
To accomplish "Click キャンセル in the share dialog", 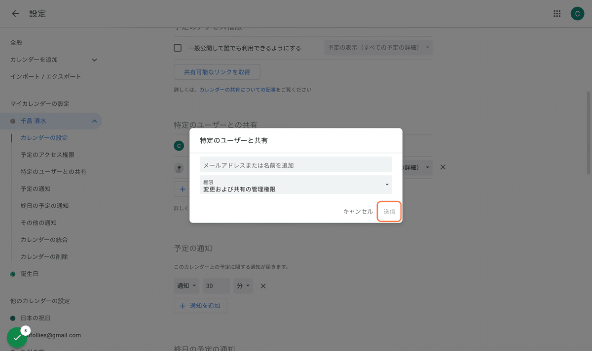I will (x=358, y=212).
